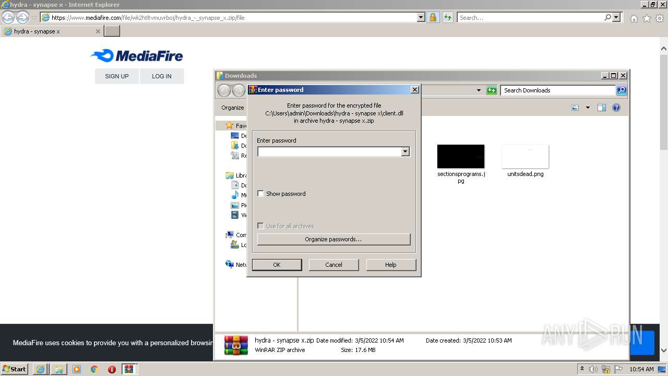Click the Search Downloads magnifier icon
The height and width of the screenshot is (376, 668).
(x=621, y=90)
